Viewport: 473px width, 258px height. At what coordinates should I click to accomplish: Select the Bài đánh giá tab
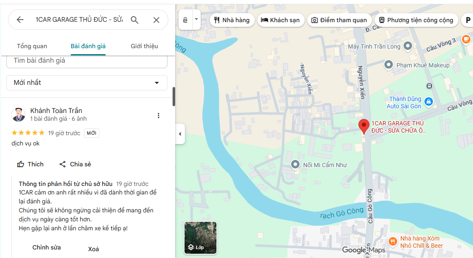click(88, 46)
